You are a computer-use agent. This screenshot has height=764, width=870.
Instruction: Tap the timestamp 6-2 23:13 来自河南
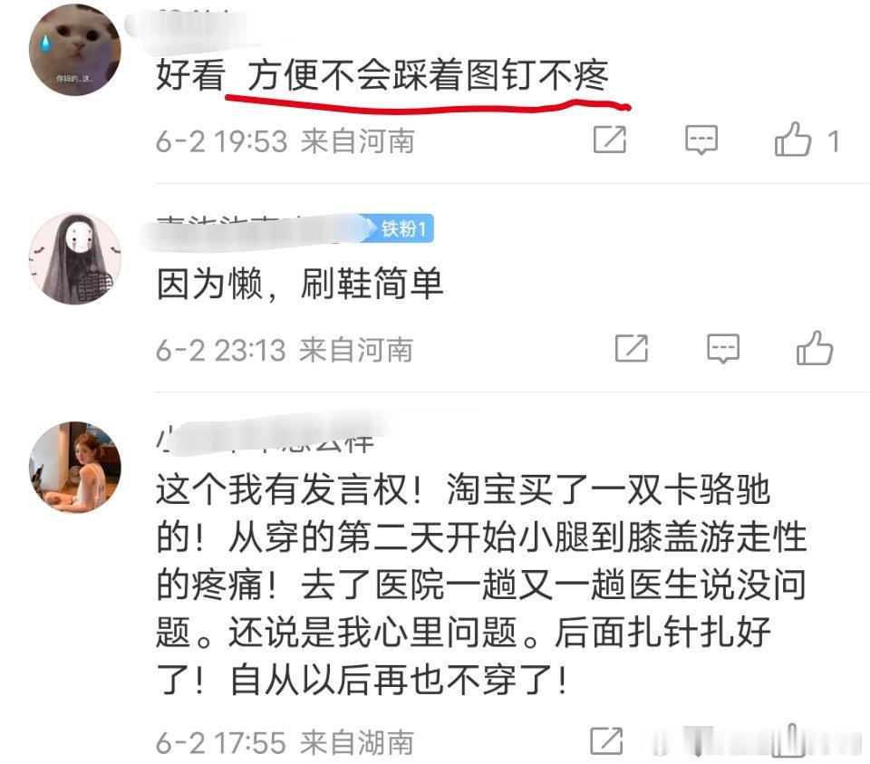pyautogui.click(x=284, y=350)
